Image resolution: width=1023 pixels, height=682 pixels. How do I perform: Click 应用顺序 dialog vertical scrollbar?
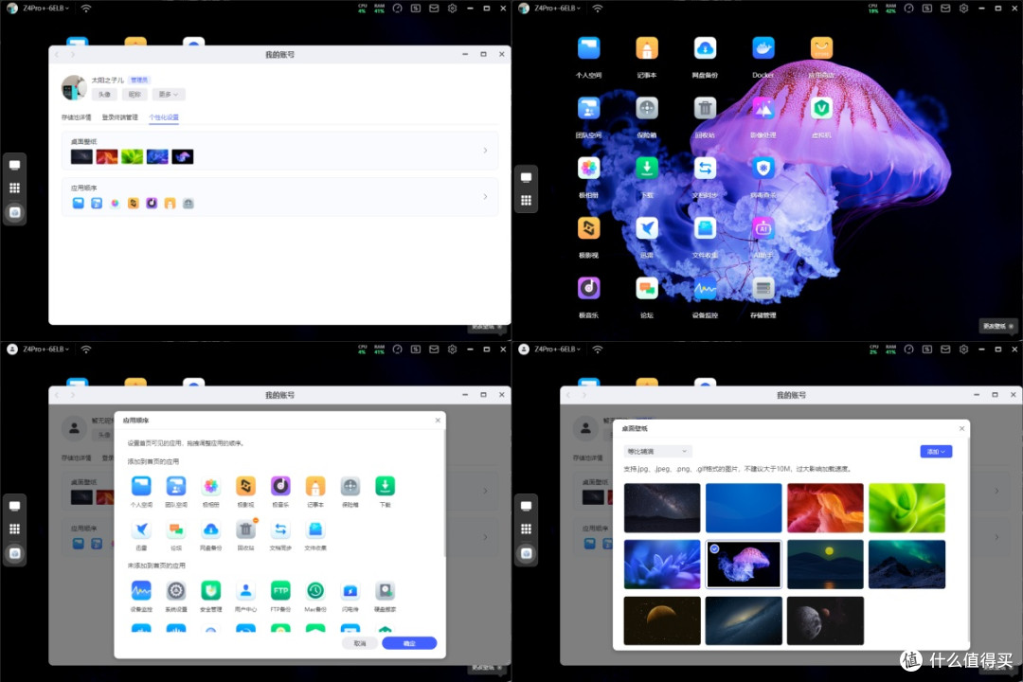point(443,493)
